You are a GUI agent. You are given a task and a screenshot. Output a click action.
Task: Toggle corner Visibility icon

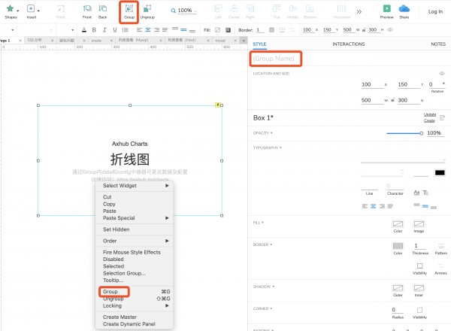(419, 310)
